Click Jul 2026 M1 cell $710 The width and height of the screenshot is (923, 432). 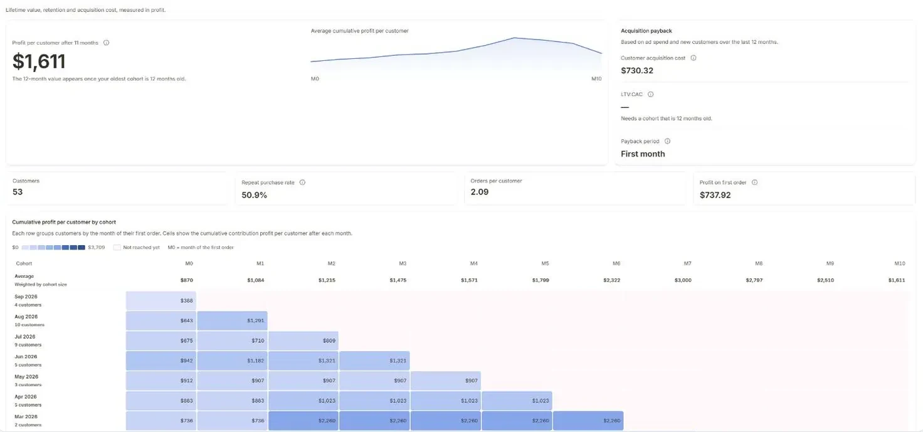pos(233,341)
